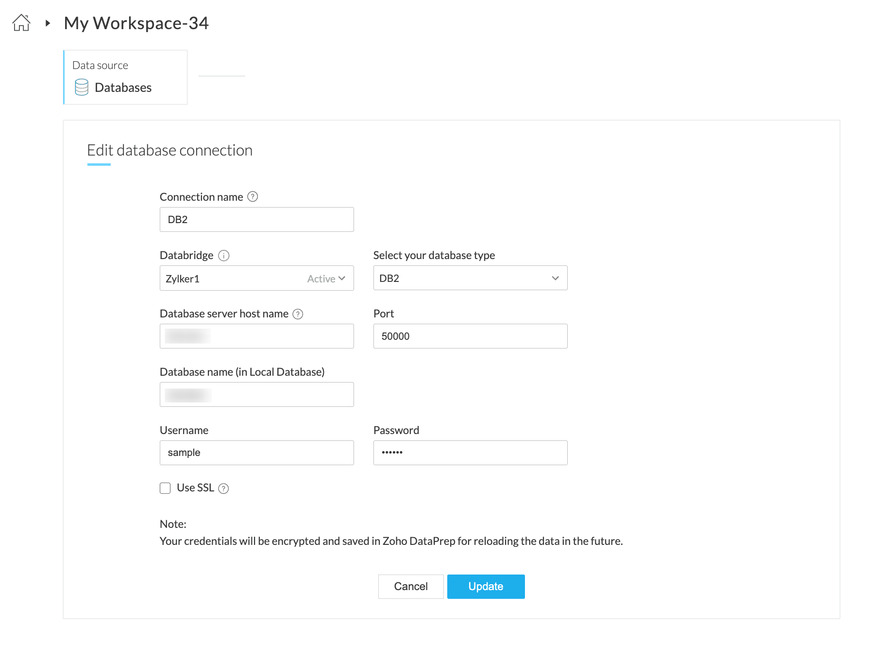Expand the database type DB2 dropdown
Screen dimensions: 878x663
[470, 279]
